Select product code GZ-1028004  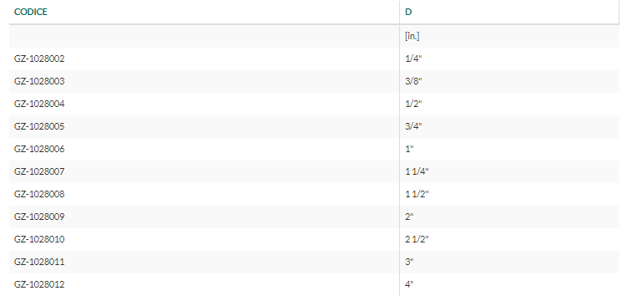pos(39,104)
